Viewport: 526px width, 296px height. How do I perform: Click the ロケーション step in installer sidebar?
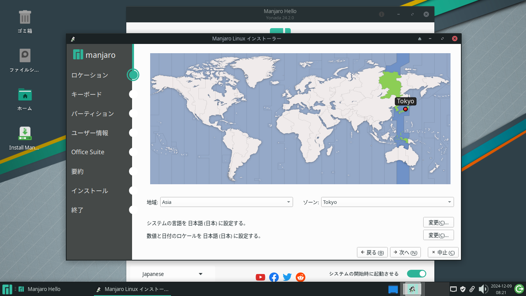coord(90,75)
